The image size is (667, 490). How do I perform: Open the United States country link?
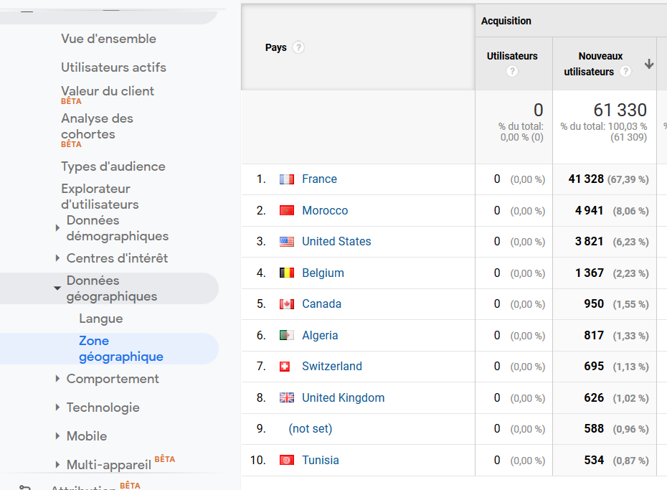(x=336, y=242)
